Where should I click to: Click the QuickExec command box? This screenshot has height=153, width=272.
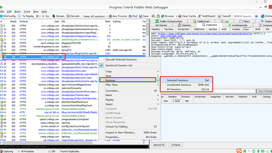click(74, 147)
